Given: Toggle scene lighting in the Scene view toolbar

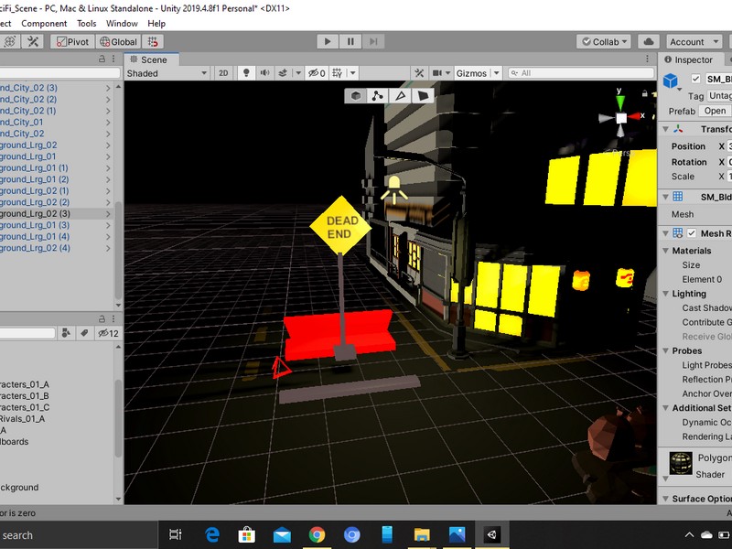Looking at the screenshot, I should (246, 72).
